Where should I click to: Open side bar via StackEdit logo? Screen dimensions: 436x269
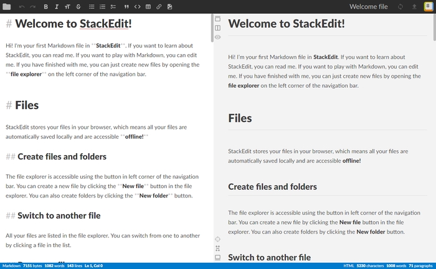pos(429,7)
